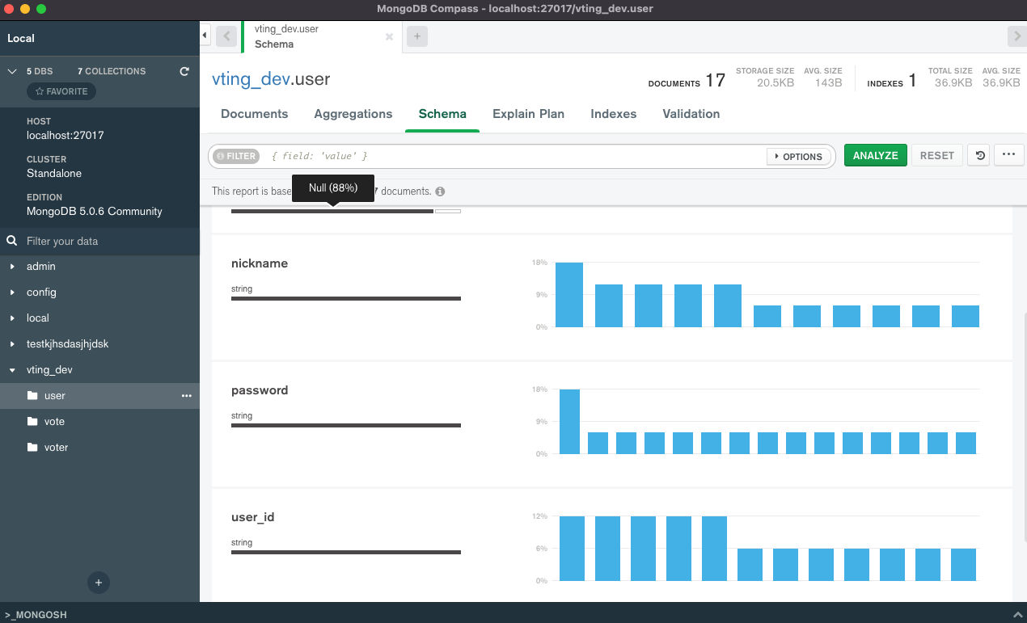Collapse the vting_dev database
Screen dimensions: 1027x623
coord(12,369)
